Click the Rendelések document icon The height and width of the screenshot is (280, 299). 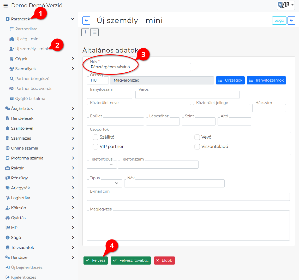coord(8,118)
